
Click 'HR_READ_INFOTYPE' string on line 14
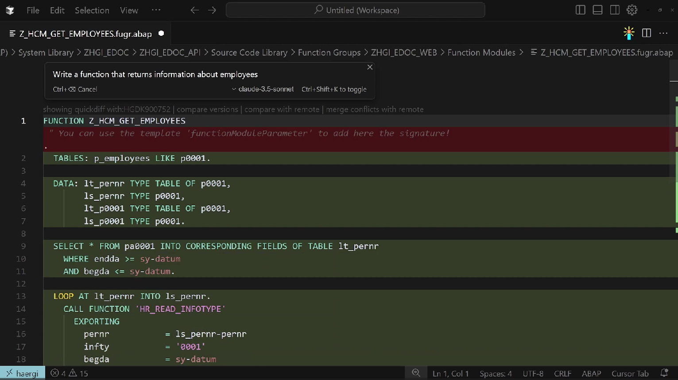[x=180, y=309]
